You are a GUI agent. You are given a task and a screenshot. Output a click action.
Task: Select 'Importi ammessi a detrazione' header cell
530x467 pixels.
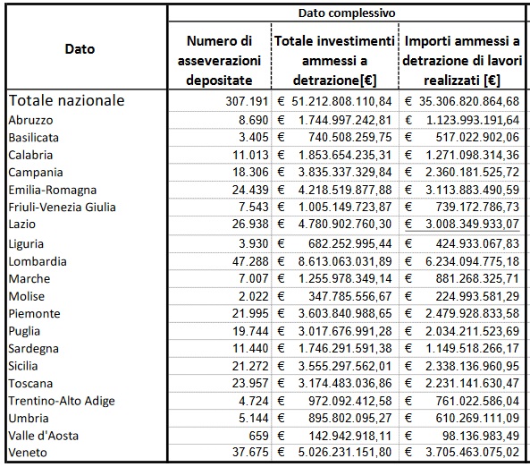462,61
